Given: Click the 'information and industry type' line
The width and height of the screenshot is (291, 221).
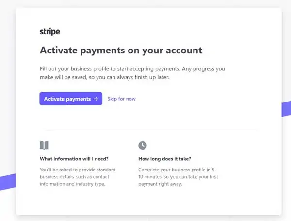Looking at the screenshot, I should (72, 184).
